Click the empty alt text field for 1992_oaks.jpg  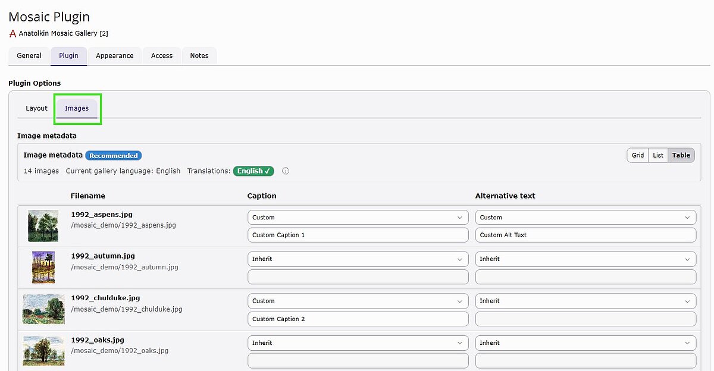click(585, 360)
